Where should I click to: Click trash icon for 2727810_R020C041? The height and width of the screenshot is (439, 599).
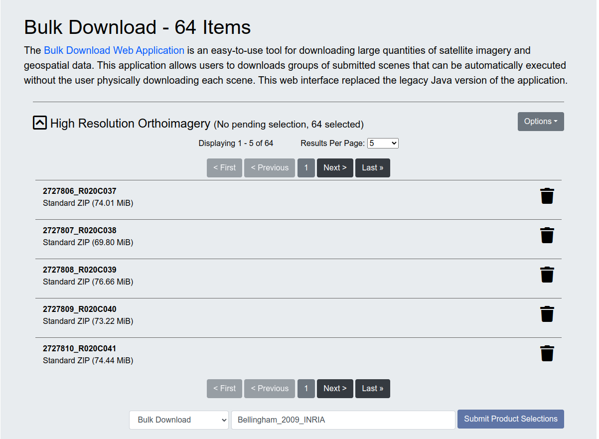(547, 353)
